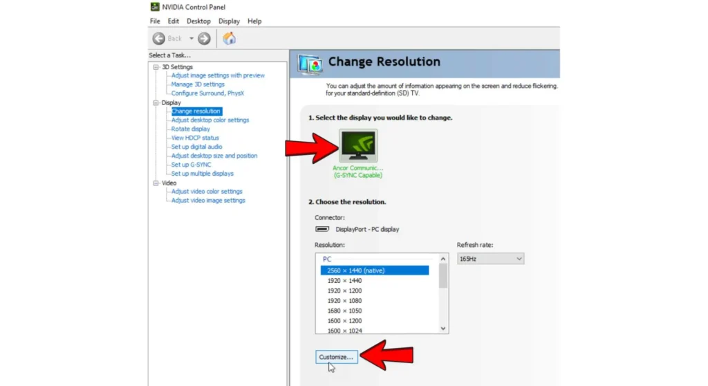Image resolution: width=708 pixels, height=386 pixels.
Task: Open the Display menu
Action: click(229, 21)
